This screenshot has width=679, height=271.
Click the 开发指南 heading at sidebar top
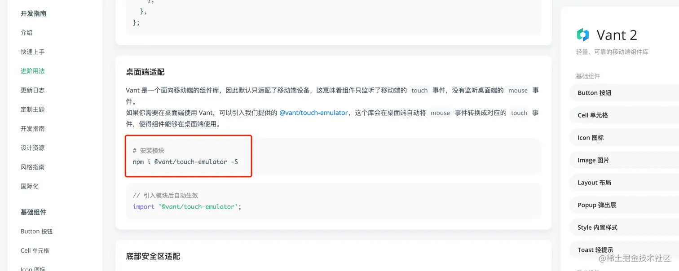[33, 13]
